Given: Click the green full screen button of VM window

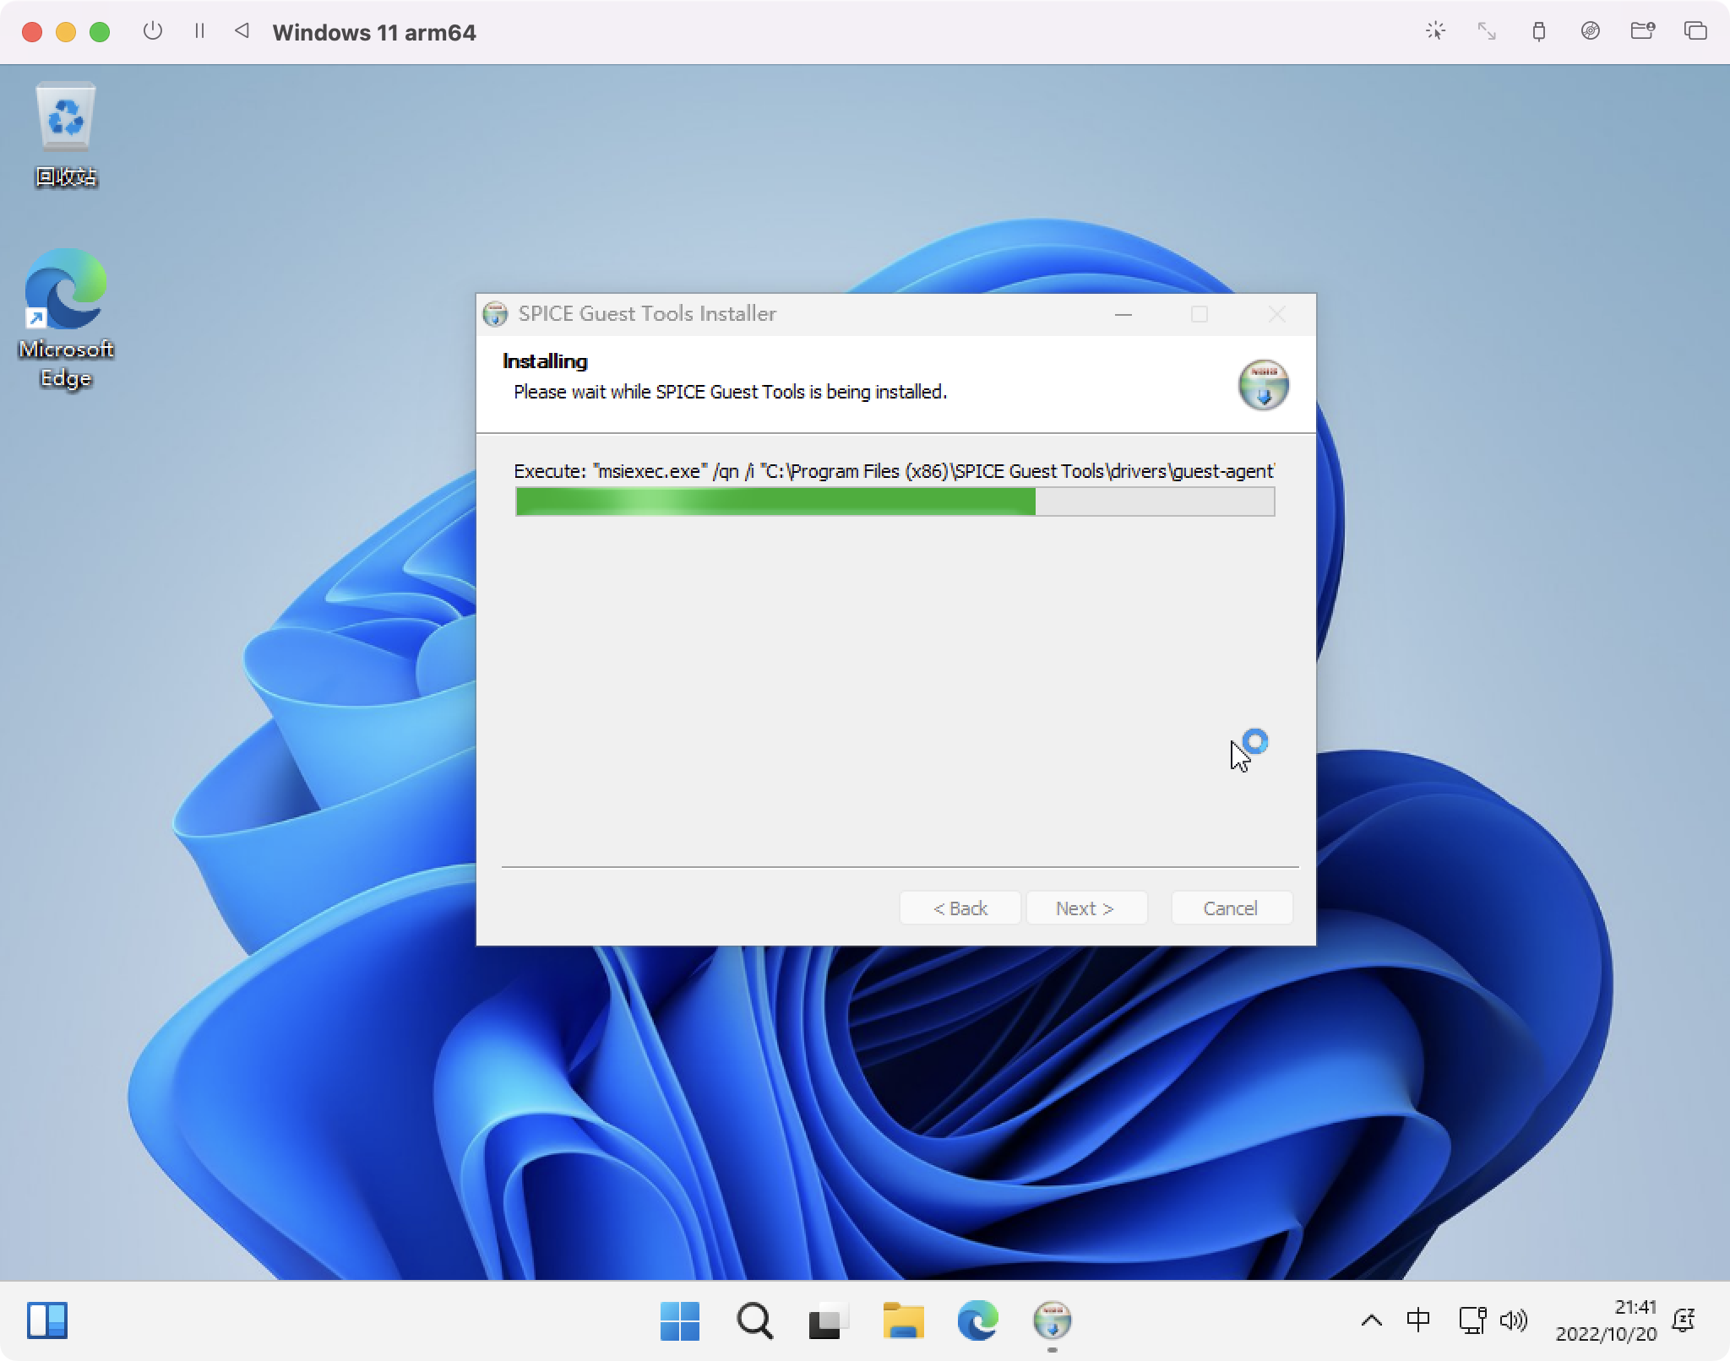Looking at the screenshot, I should pyautogui.click(x=100, y=32).
